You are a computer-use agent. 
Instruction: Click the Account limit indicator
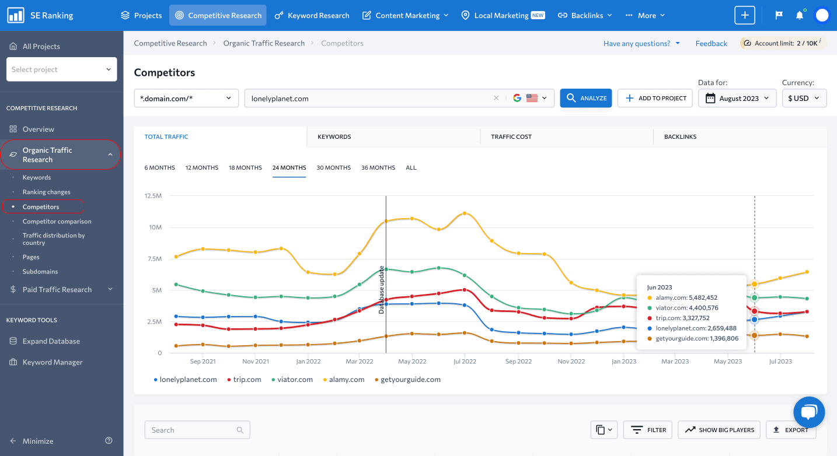pyautogui.click(x=783, y=43)
